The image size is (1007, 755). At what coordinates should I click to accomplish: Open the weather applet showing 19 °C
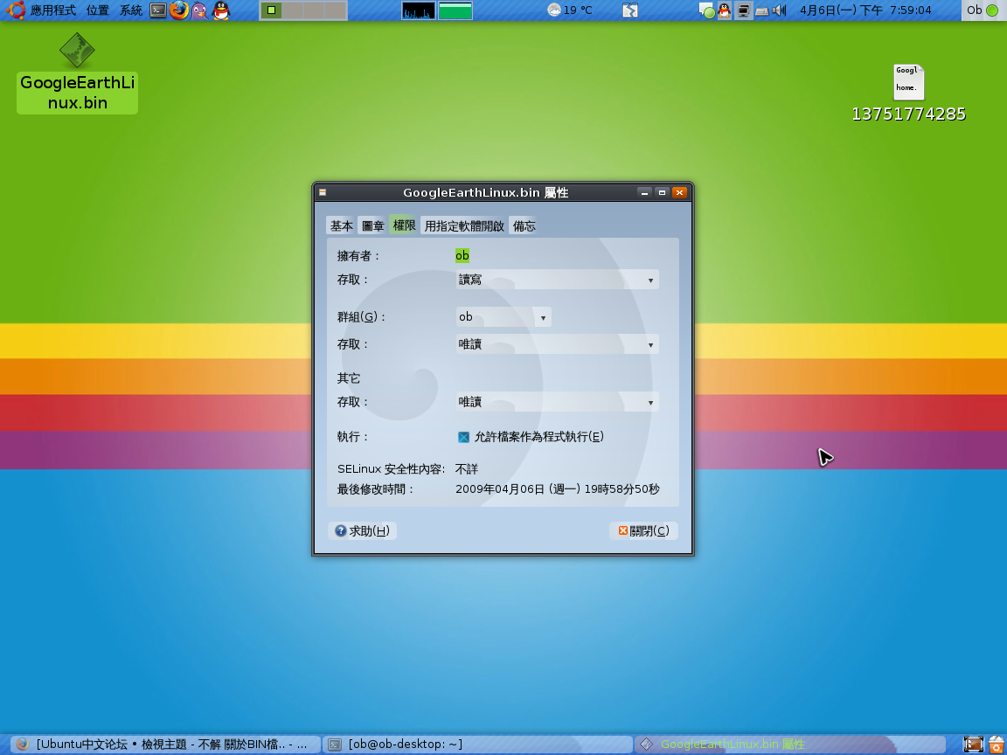click(570, 10)
